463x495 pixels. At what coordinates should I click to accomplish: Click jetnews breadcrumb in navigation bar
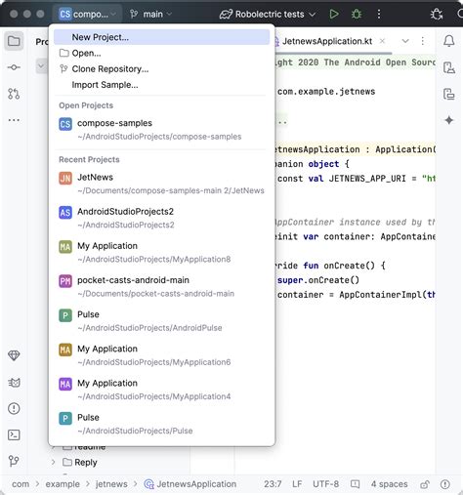[x=111, y=484]
